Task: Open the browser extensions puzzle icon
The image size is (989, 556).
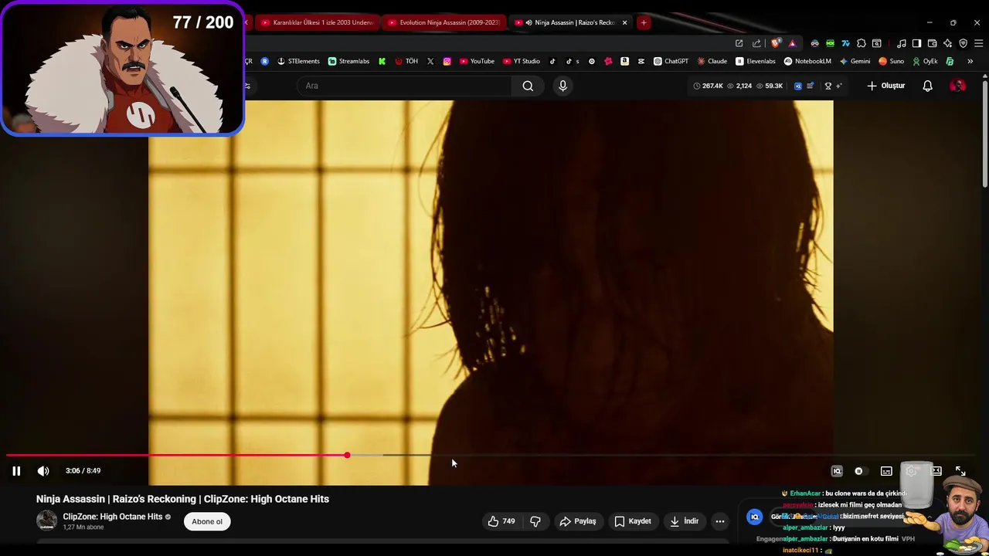Action: (x=862, y=43)
